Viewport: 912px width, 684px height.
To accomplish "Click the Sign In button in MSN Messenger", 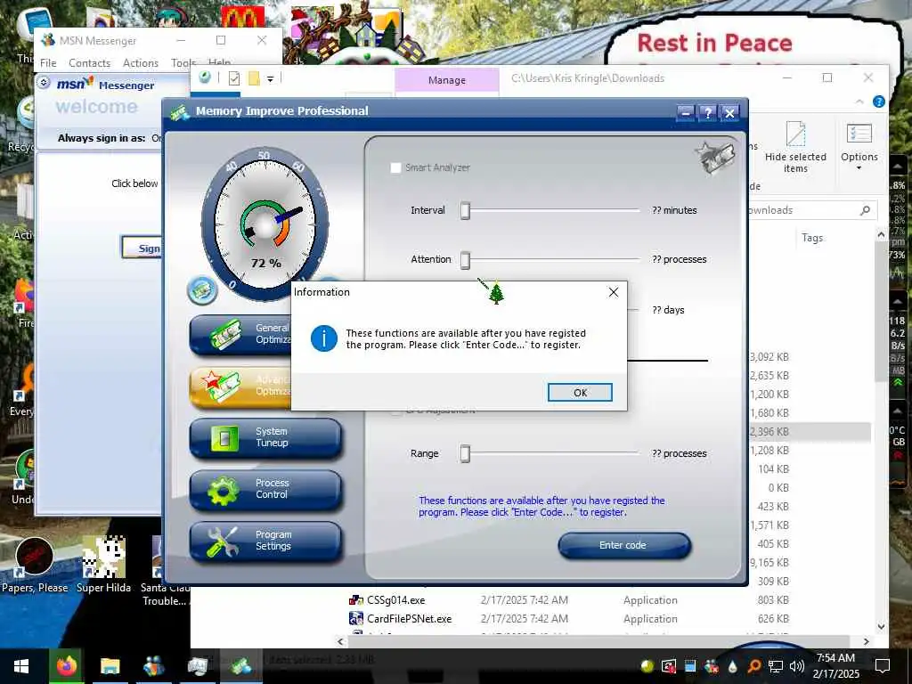I will [142, 248].
